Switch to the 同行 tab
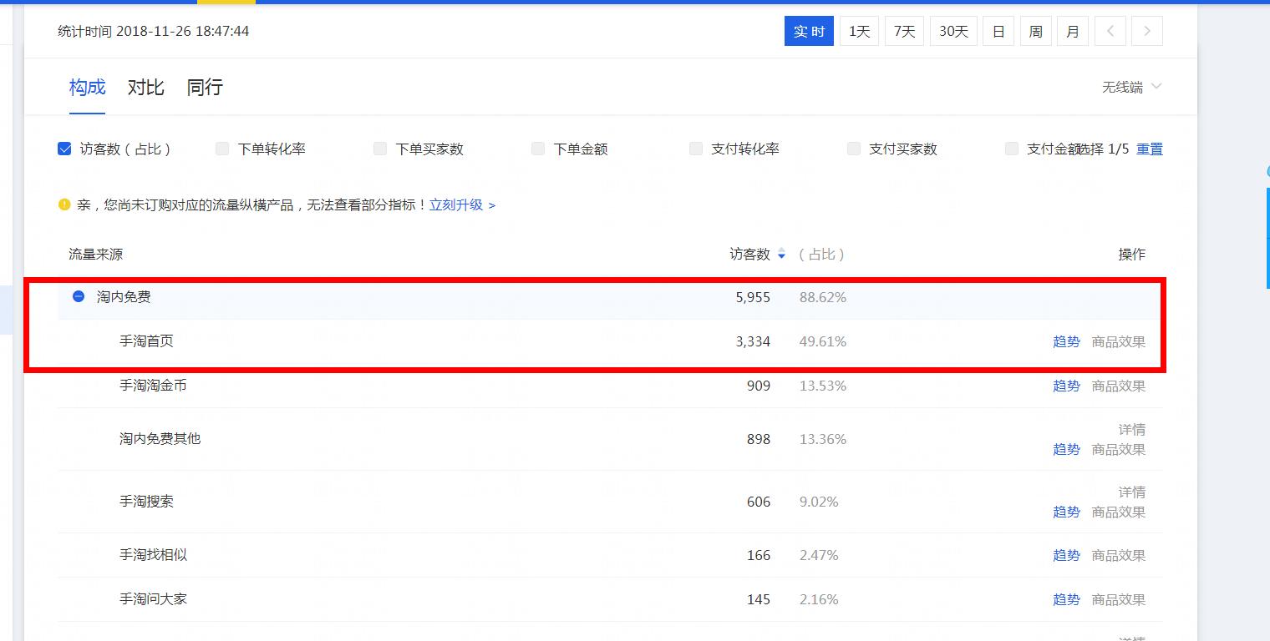Viewport: 1270px width, 641px height. [204, 87]
